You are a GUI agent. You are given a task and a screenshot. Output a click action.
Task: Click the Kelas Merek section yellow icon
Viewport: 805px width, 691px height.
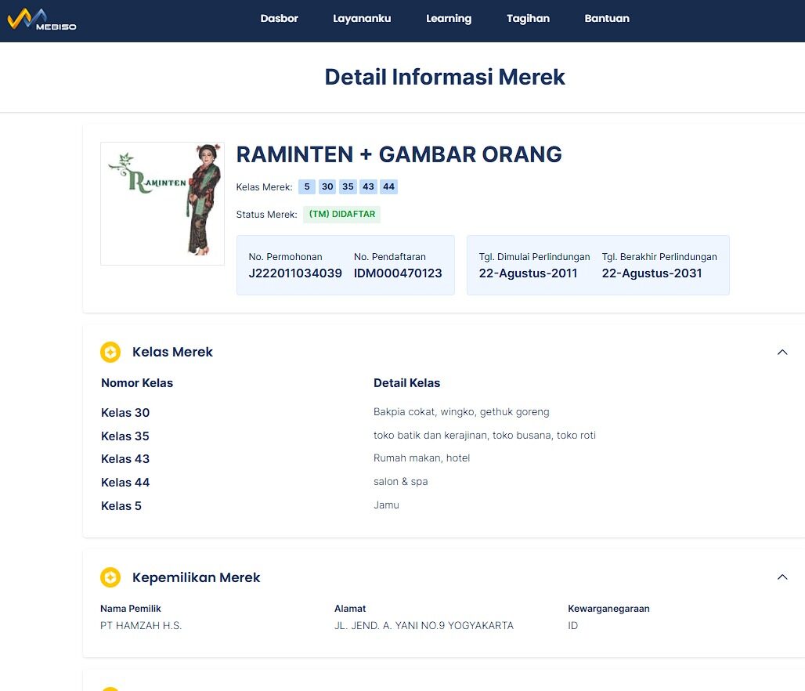110,352
